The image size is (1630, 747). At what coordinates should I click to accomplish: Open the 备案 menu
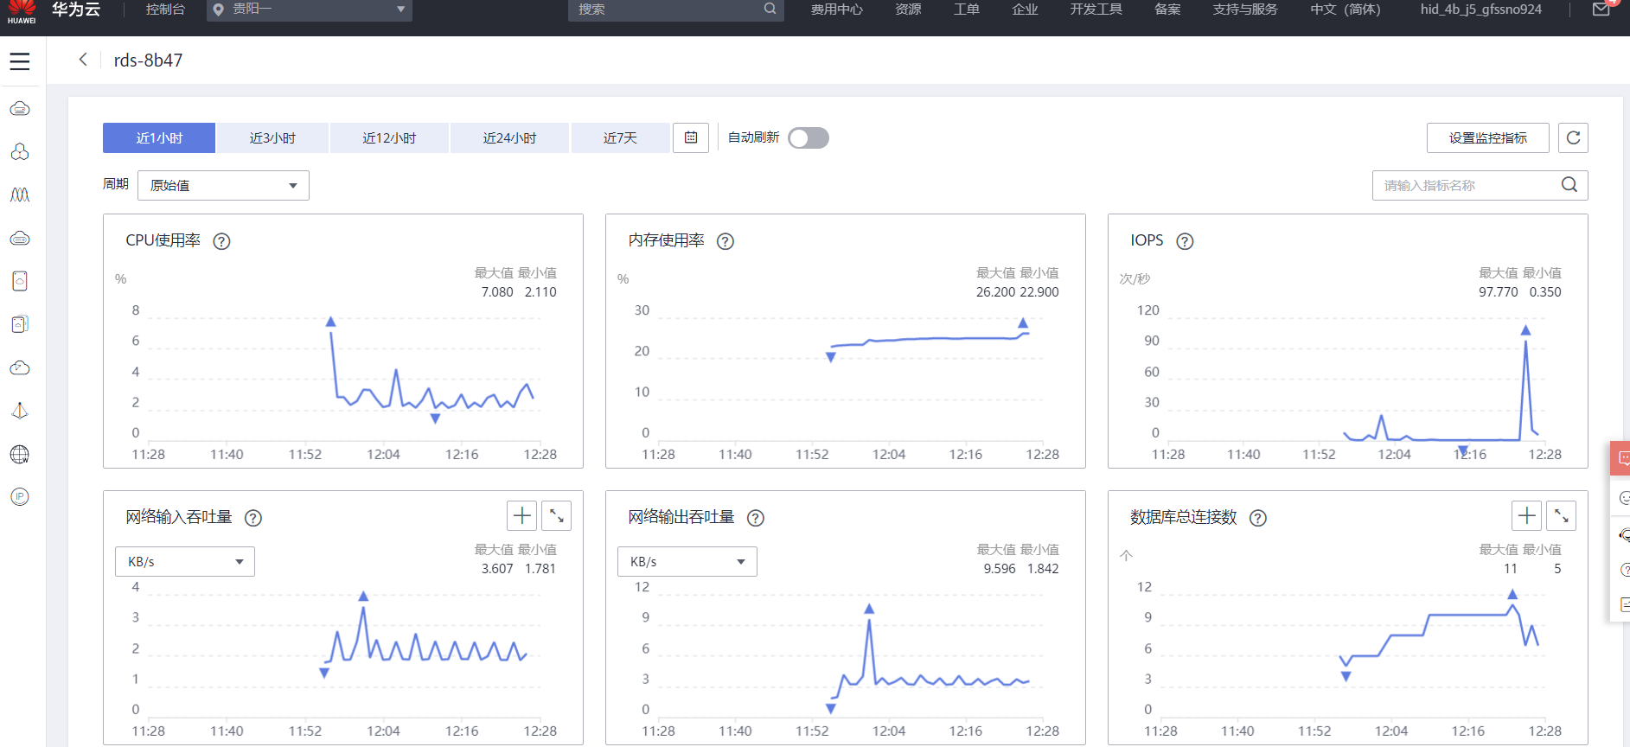coord(1167,10)
